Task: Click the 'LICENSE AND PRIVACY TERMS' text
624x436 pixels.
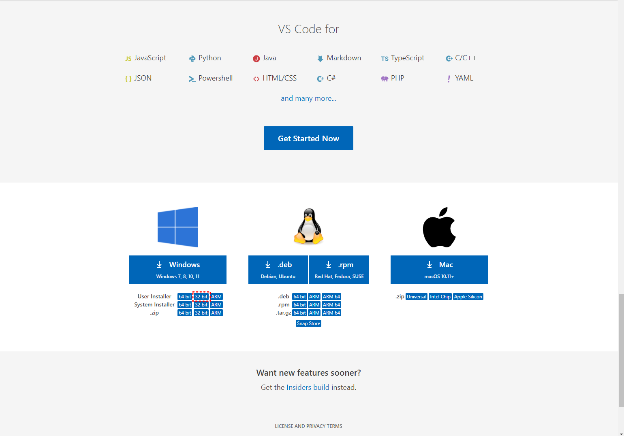Action: pyautogui.click(x=308, y=426)
